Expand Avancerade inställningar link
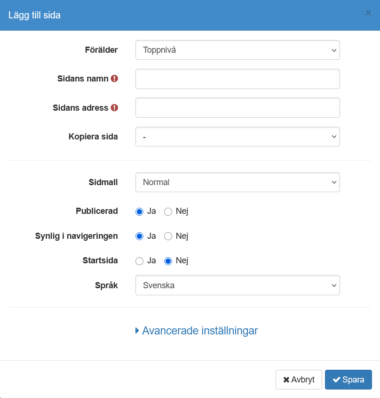 200,331
